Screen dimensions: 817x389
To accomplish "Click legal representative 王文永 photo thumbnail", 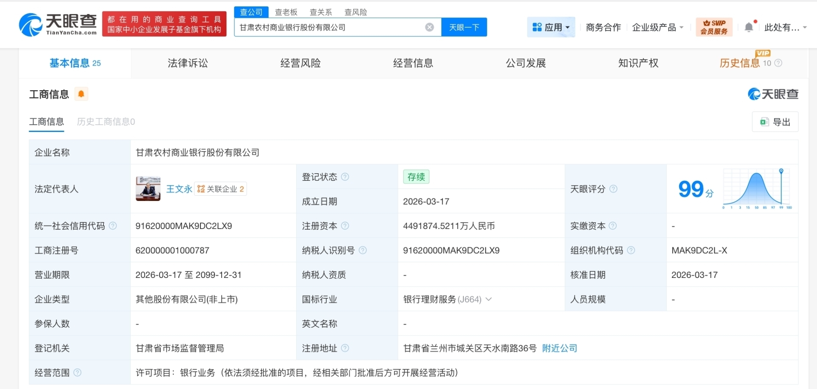I will [148, 189].
